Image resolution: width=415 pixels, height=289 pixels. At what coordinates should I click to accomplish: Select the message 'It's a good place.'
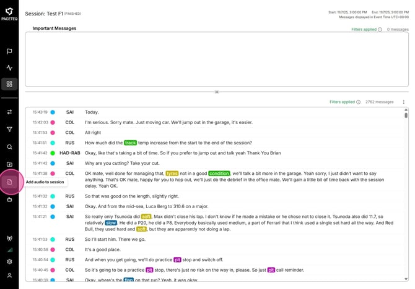[103, 249]
